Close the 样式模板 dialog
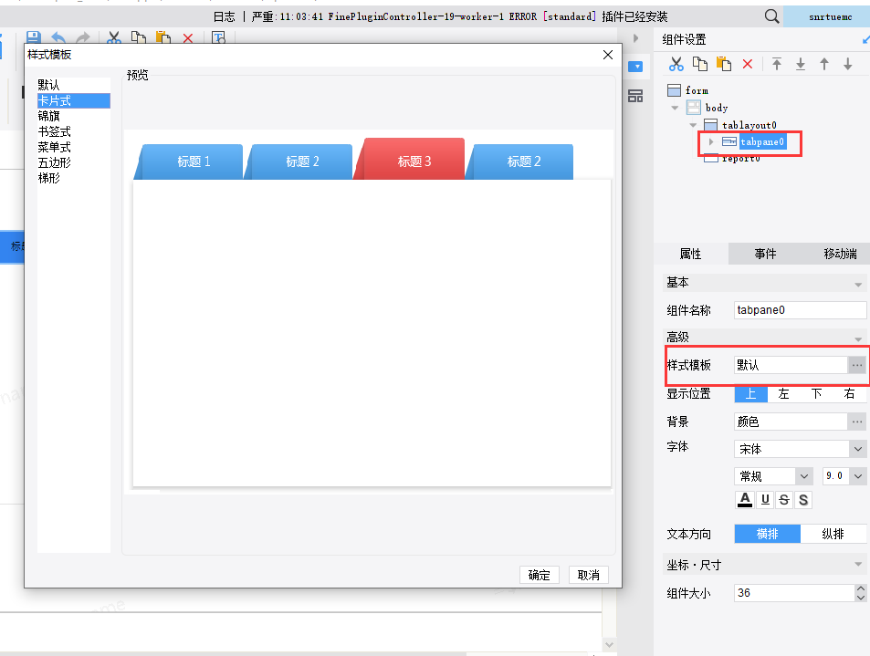The image size is (870, 656). [608, 55]
